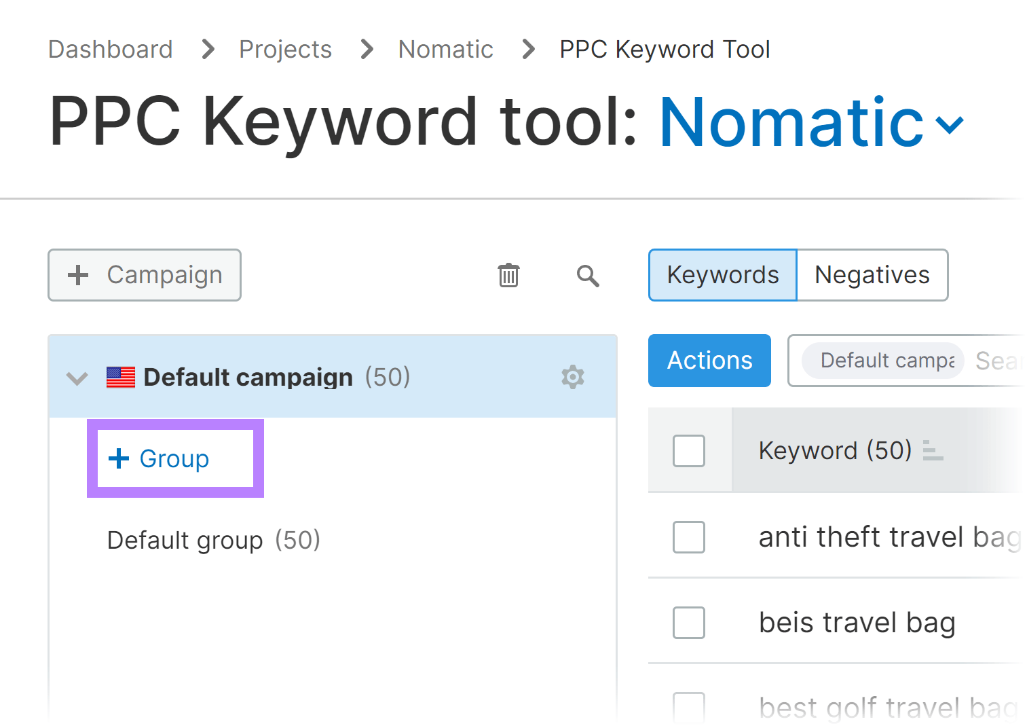Toggle the select-all keywords checkbox
This screenshot has width=1027, height=728.
[x=689, y=451]
